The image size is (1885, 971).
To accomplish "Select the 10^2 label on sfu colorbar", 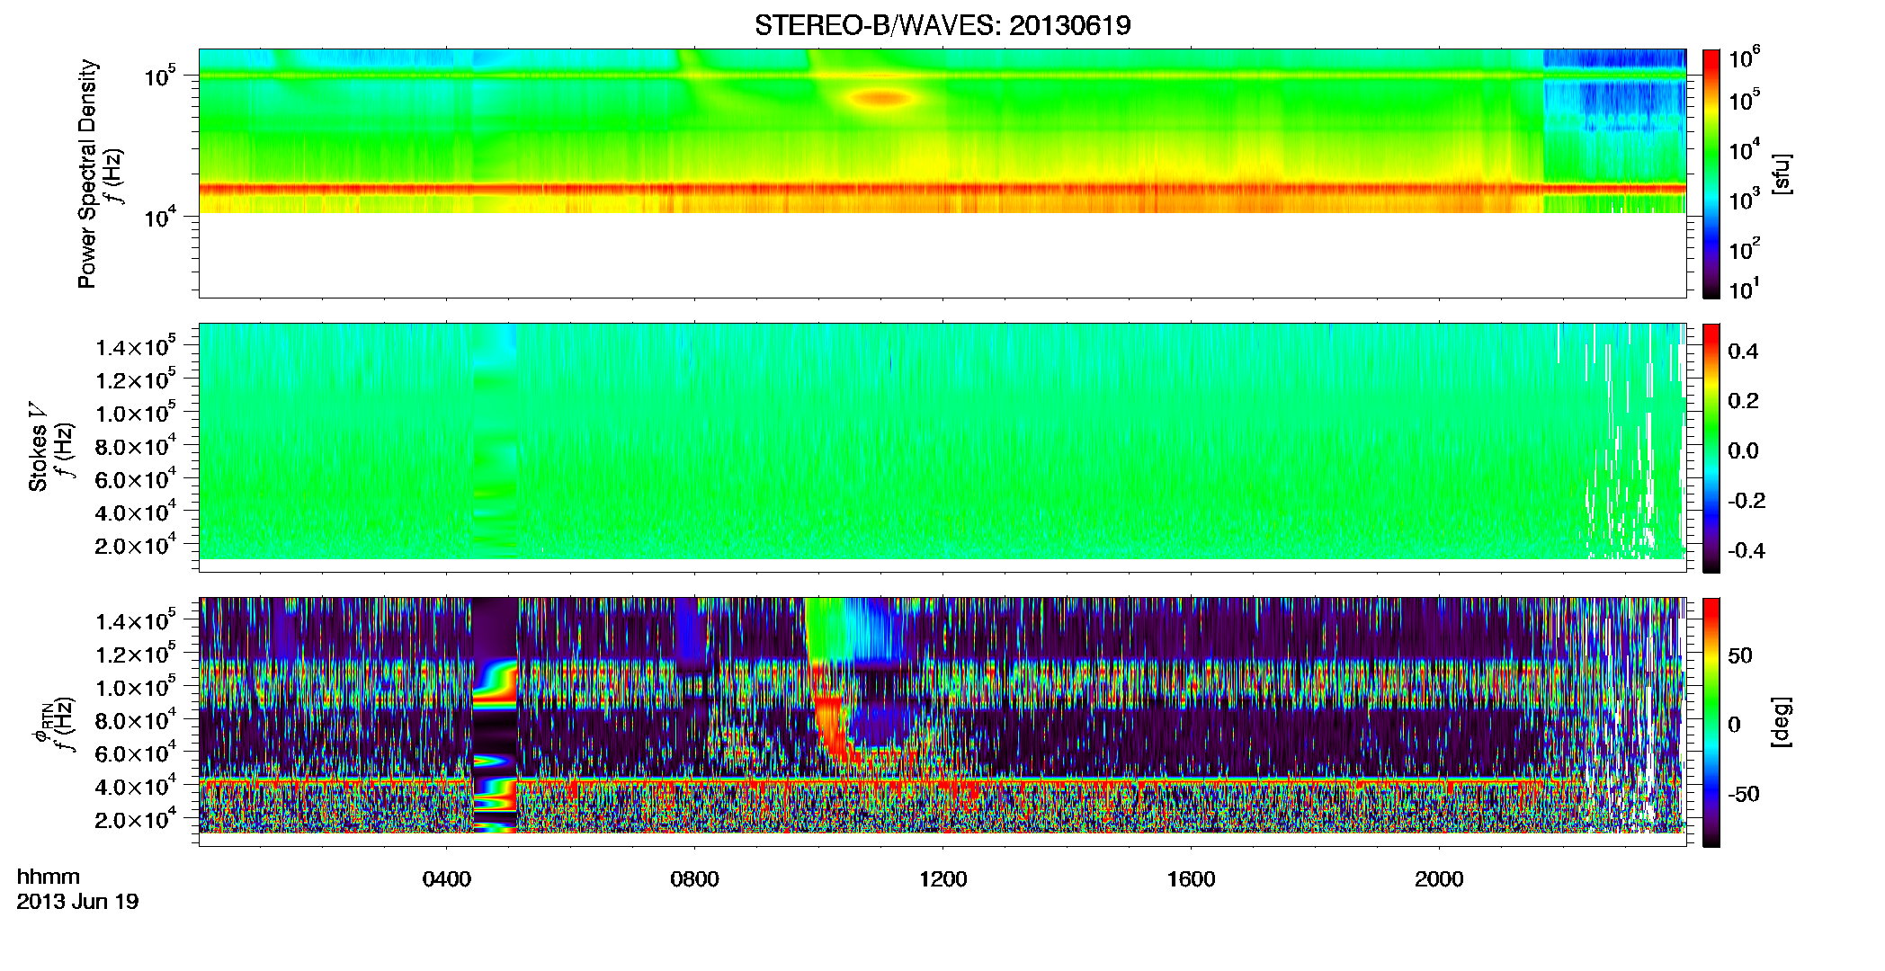I will pos(1744,249).
